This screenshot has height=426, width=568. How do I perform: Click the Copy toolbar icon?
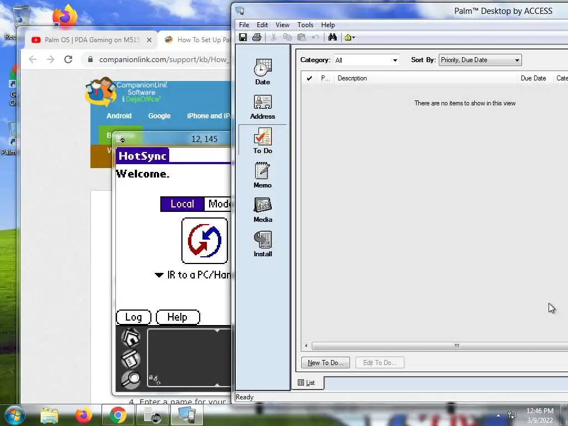click(x=287, y=37)
